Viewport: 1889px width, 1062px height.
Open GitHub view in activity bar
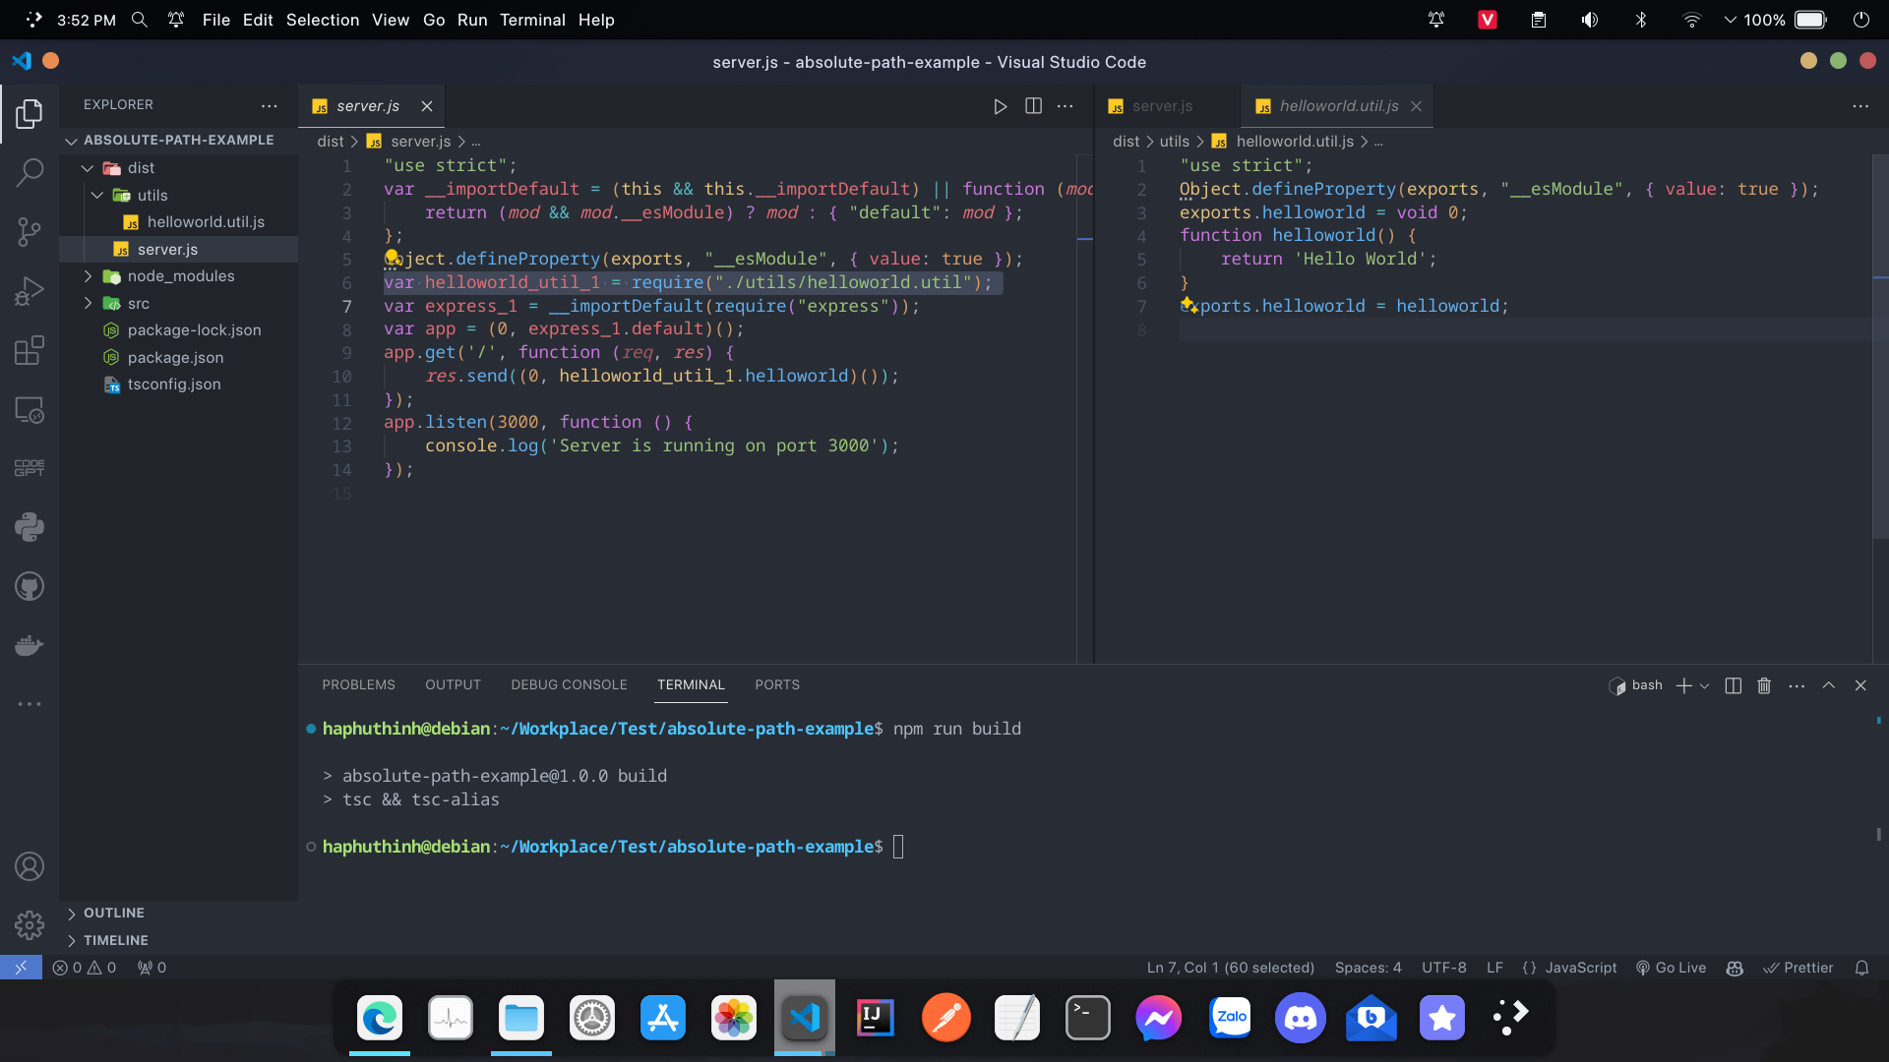(30, 587)
